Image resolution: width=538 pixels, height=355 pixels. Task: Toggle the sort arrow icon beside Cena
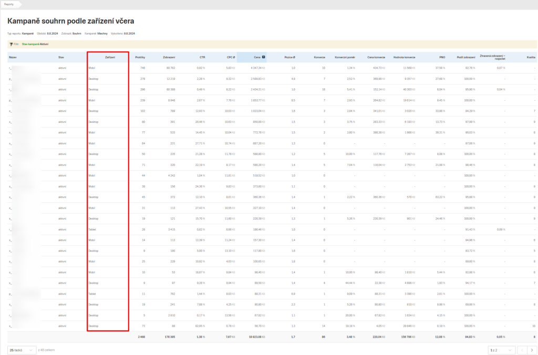264,57
